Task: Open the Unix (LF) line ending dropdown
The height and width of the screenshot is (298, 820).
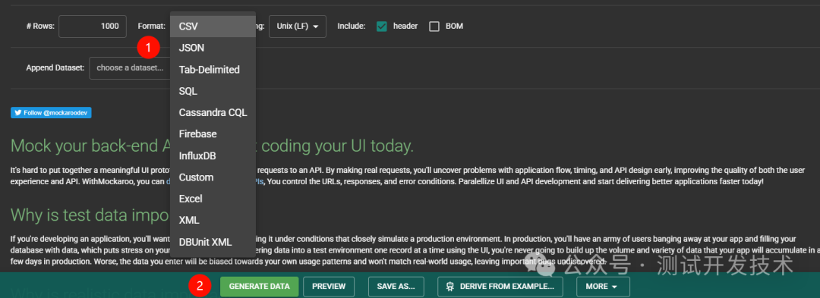Action: pyautogui.click(x=298, y=27)
